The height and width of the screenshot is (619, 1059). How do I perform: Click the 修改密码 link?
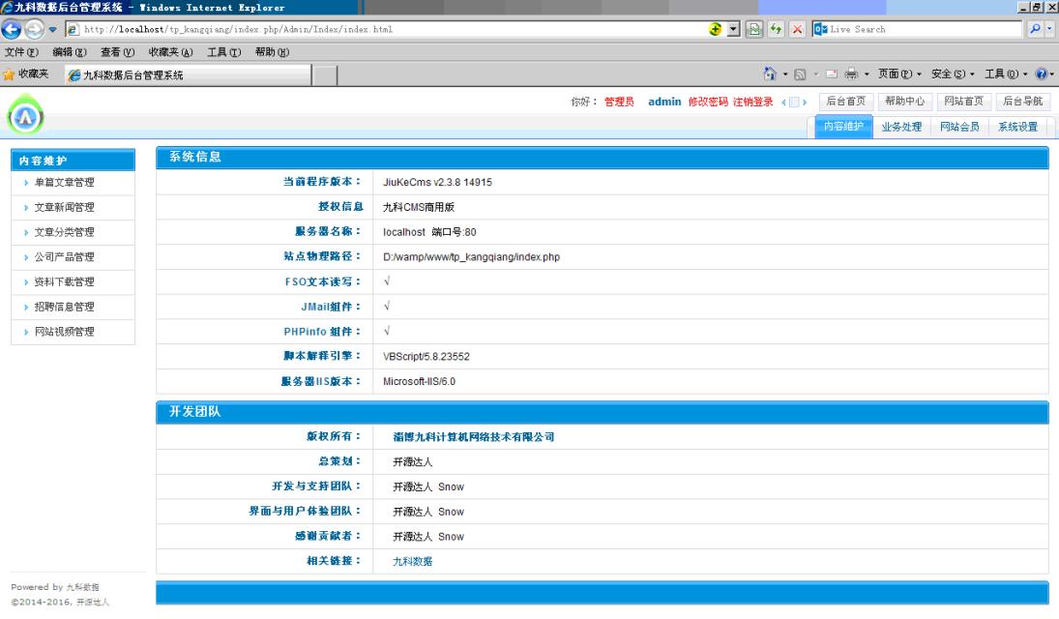(708, 103)
